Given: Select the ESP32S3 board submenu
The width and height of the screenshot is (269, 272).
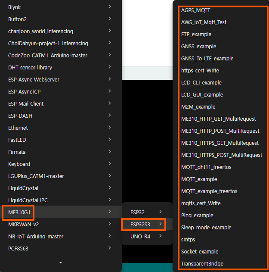Looking at the screenshot, I should 147,224.
